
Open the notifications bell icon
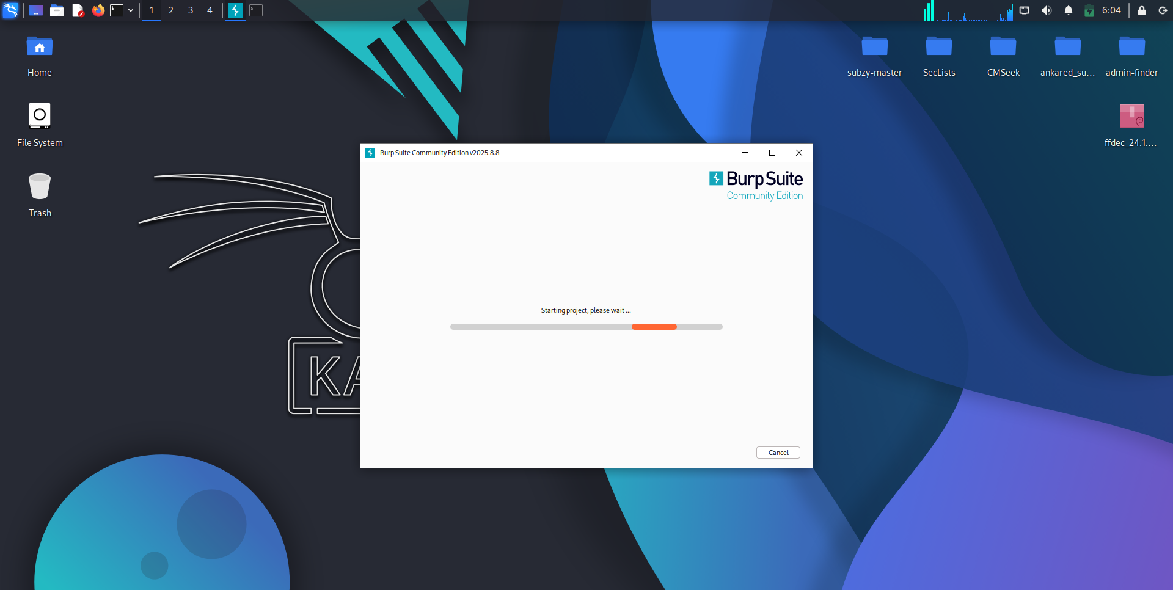[1069, 10]
